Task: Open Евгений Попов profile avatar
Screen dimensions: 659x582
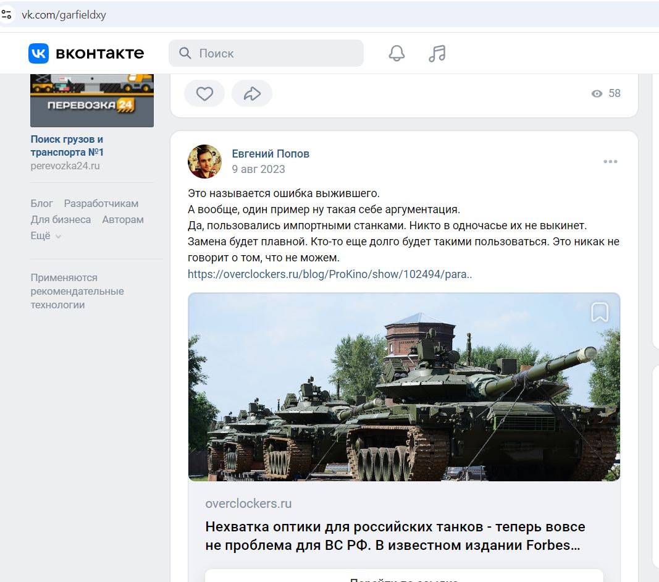Action: pyautogui.click(x=204, y=161)
